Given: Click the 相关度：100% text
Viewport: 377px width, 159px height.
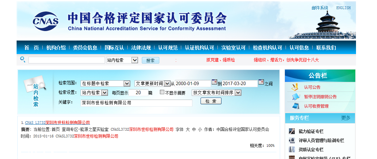Looking at the screenshot, I should point(262,145).
